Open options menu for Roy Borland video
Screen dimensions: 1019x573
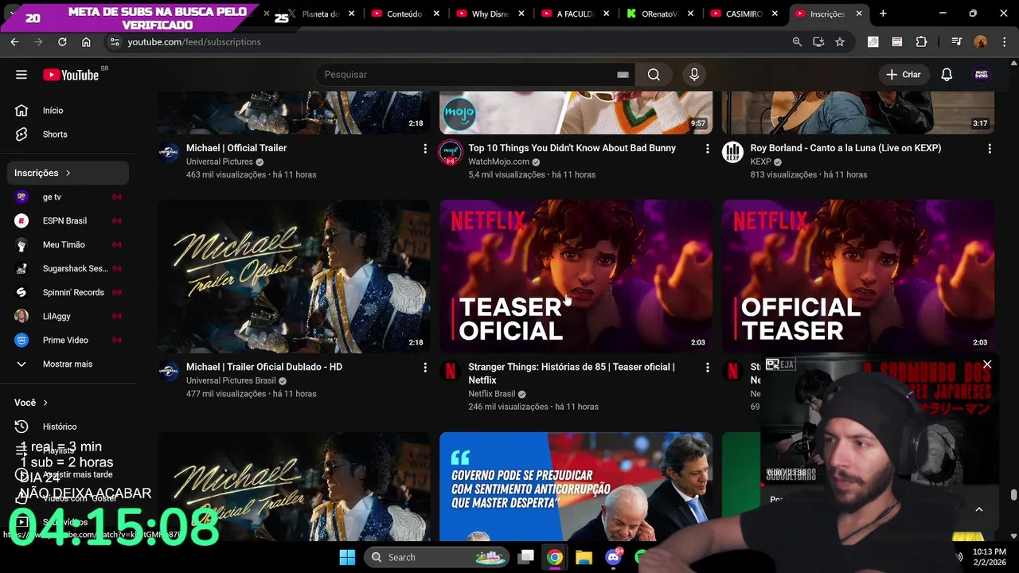(990, 149)
